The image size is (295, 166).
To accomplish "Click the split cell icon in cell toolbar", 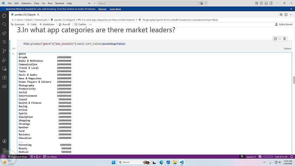I will pos(275,39).
